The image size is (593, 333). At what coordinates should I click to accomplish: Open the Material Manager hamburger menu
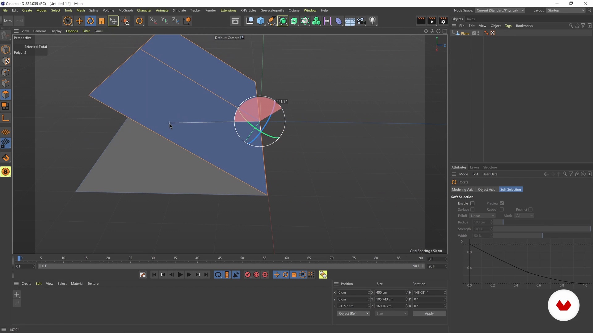click(16, 284)
